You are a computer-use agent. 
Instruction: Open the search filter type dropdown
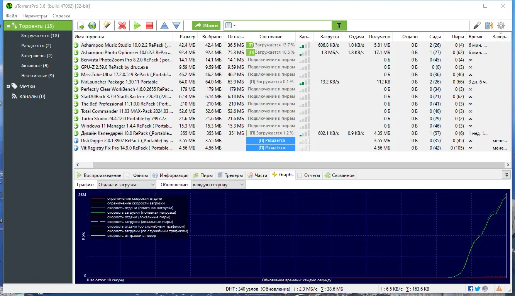point(230,26)
